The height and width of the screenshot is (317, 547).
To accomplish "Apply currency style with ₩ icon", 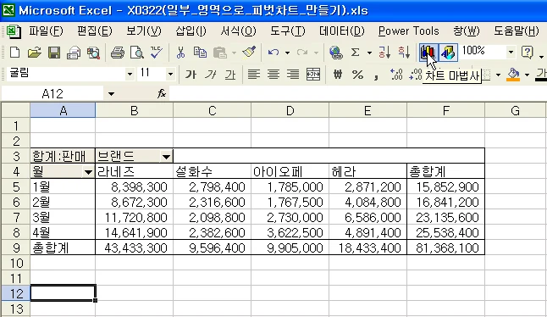I will coord(337,75).
